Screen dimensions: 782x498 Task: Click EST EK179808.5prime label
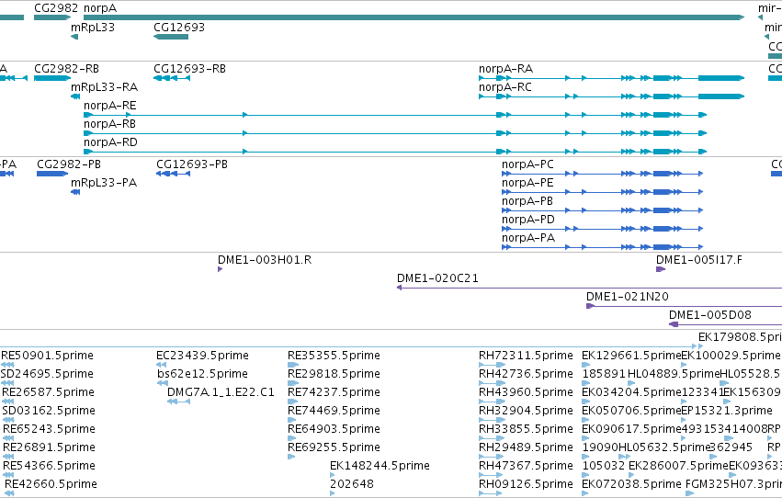740,337
